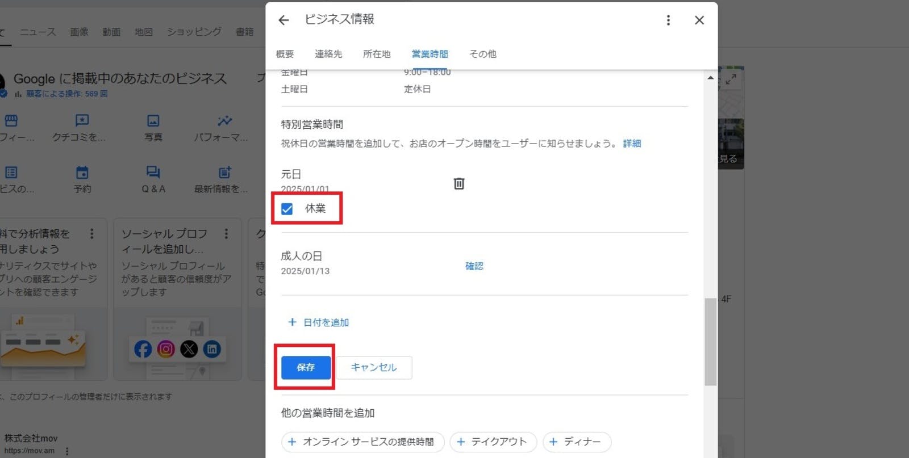This screenshot has width=909, height=458.
Task: Save changes with the 保存 button
Action: (x=306, y=367)
